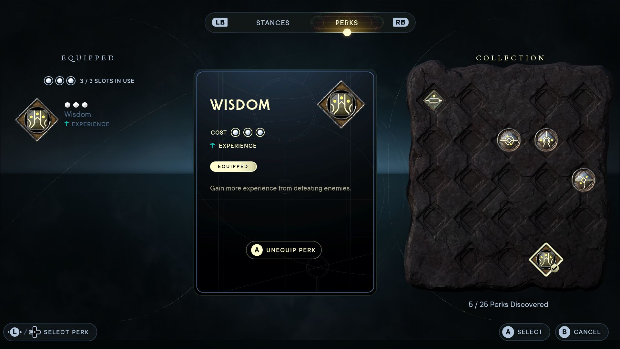Viewport: 620px width, 349px height.
Task: Click the first slot indicator next to 3 / 3 Slots In Use
Action: [48, 81]
